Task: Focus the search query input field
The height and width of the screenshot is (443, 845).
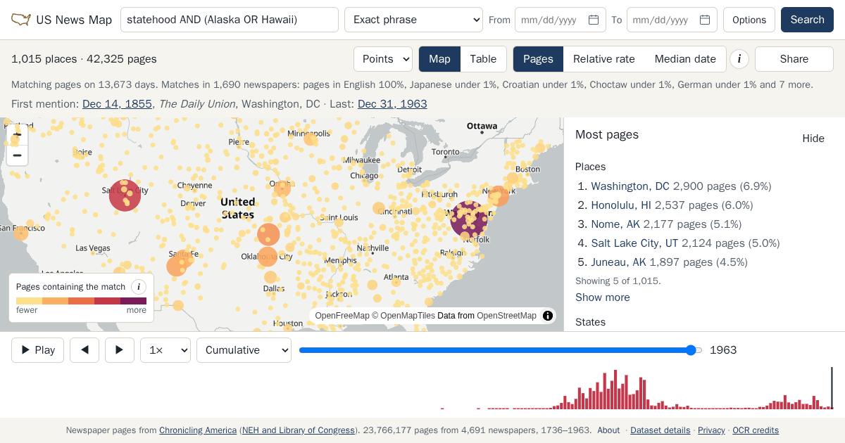Action: tap(230, 20)
